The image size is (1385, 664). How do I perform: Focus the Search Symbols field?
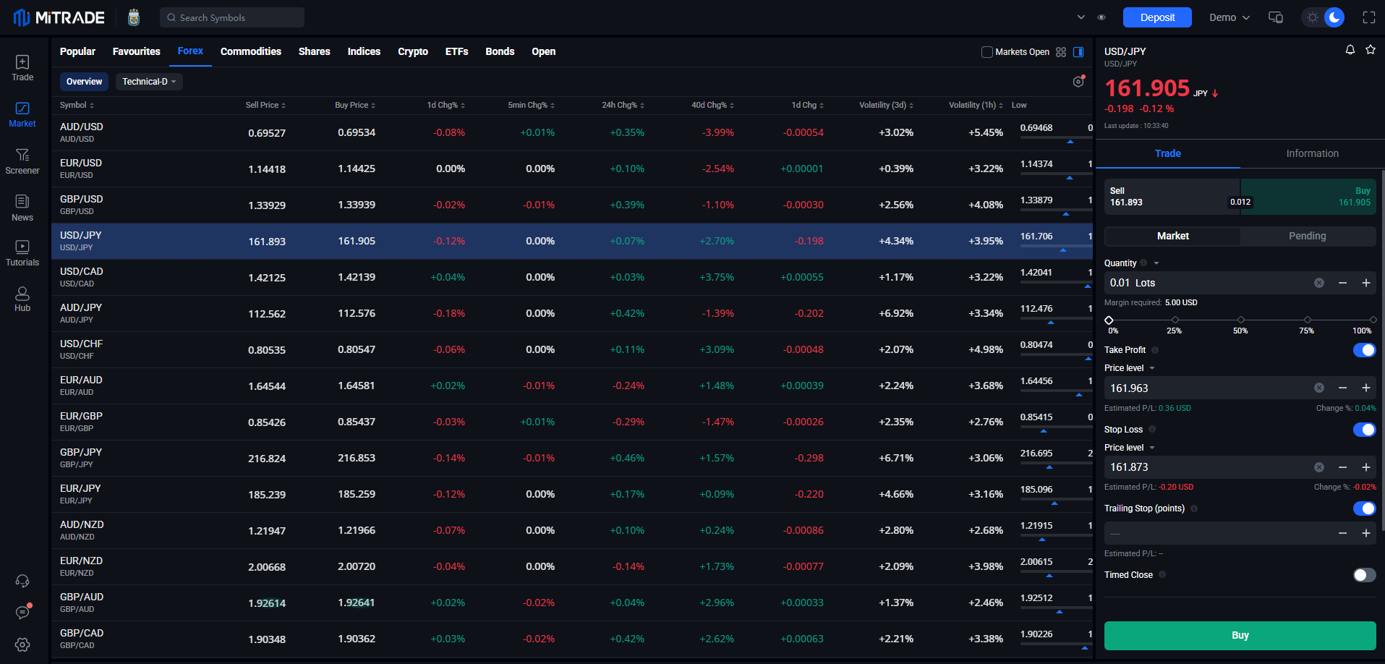click(232, 17)
